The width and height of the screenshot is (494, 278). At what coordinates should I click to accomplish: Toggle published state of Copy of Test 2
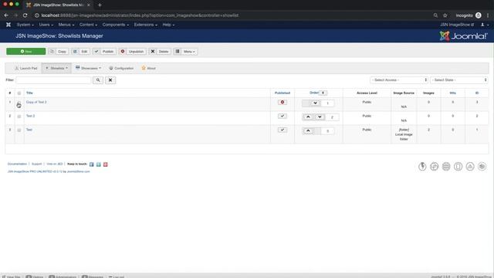pos(283,102)
